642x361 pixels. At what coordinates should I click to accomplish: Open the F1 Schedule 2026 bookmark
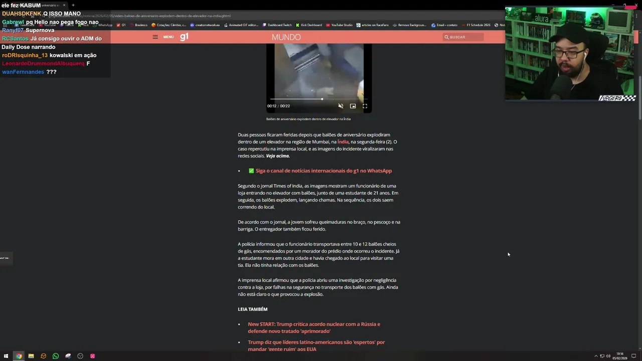[x=476, y=25]
